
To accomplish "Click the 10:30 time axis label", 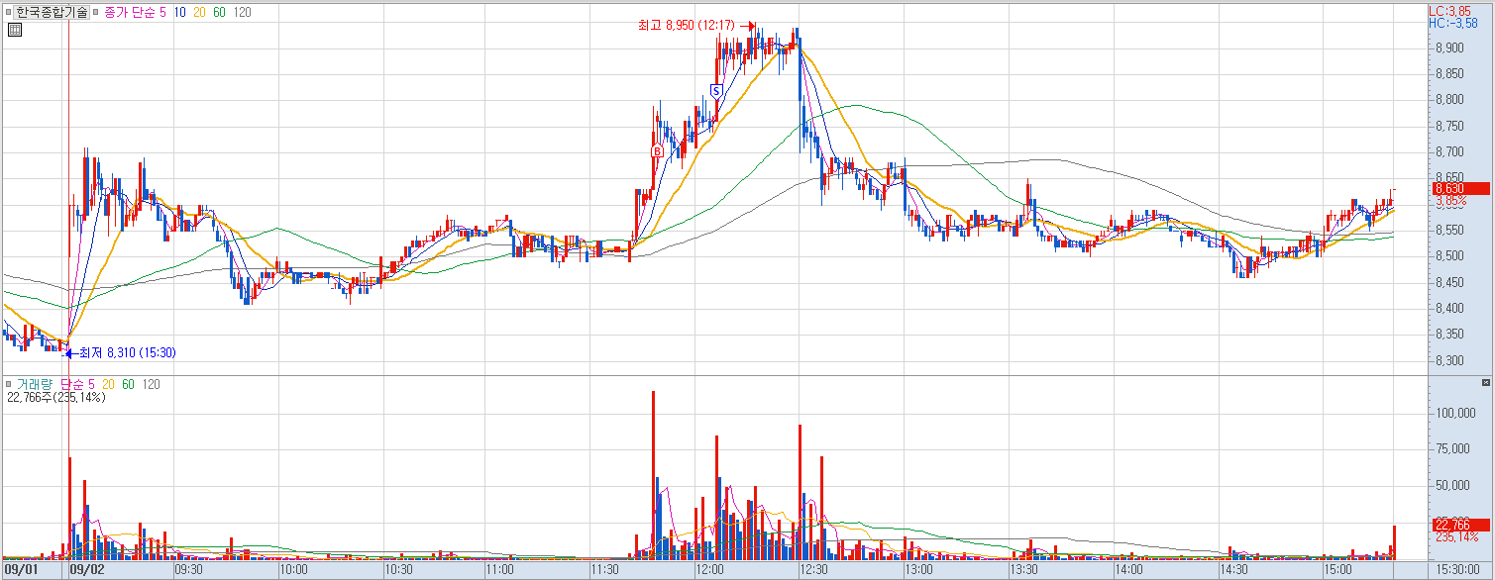I will pyautogui.click(x=399, y=570).
